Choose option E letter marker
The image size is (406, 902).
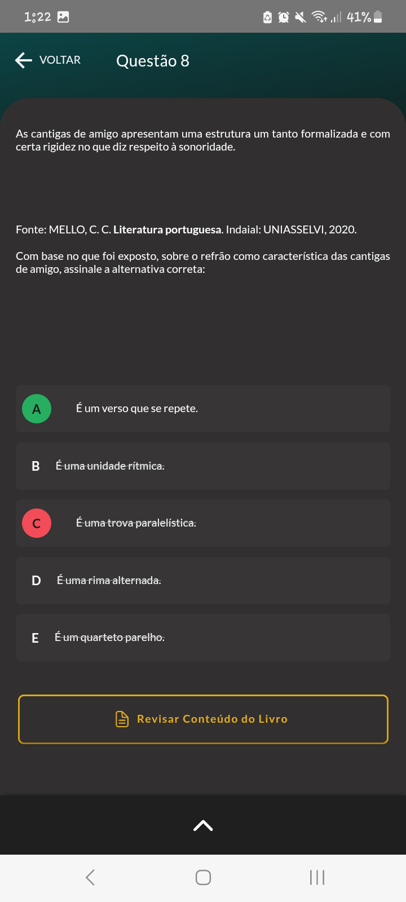pyautogui.click(x=36, y=638)
